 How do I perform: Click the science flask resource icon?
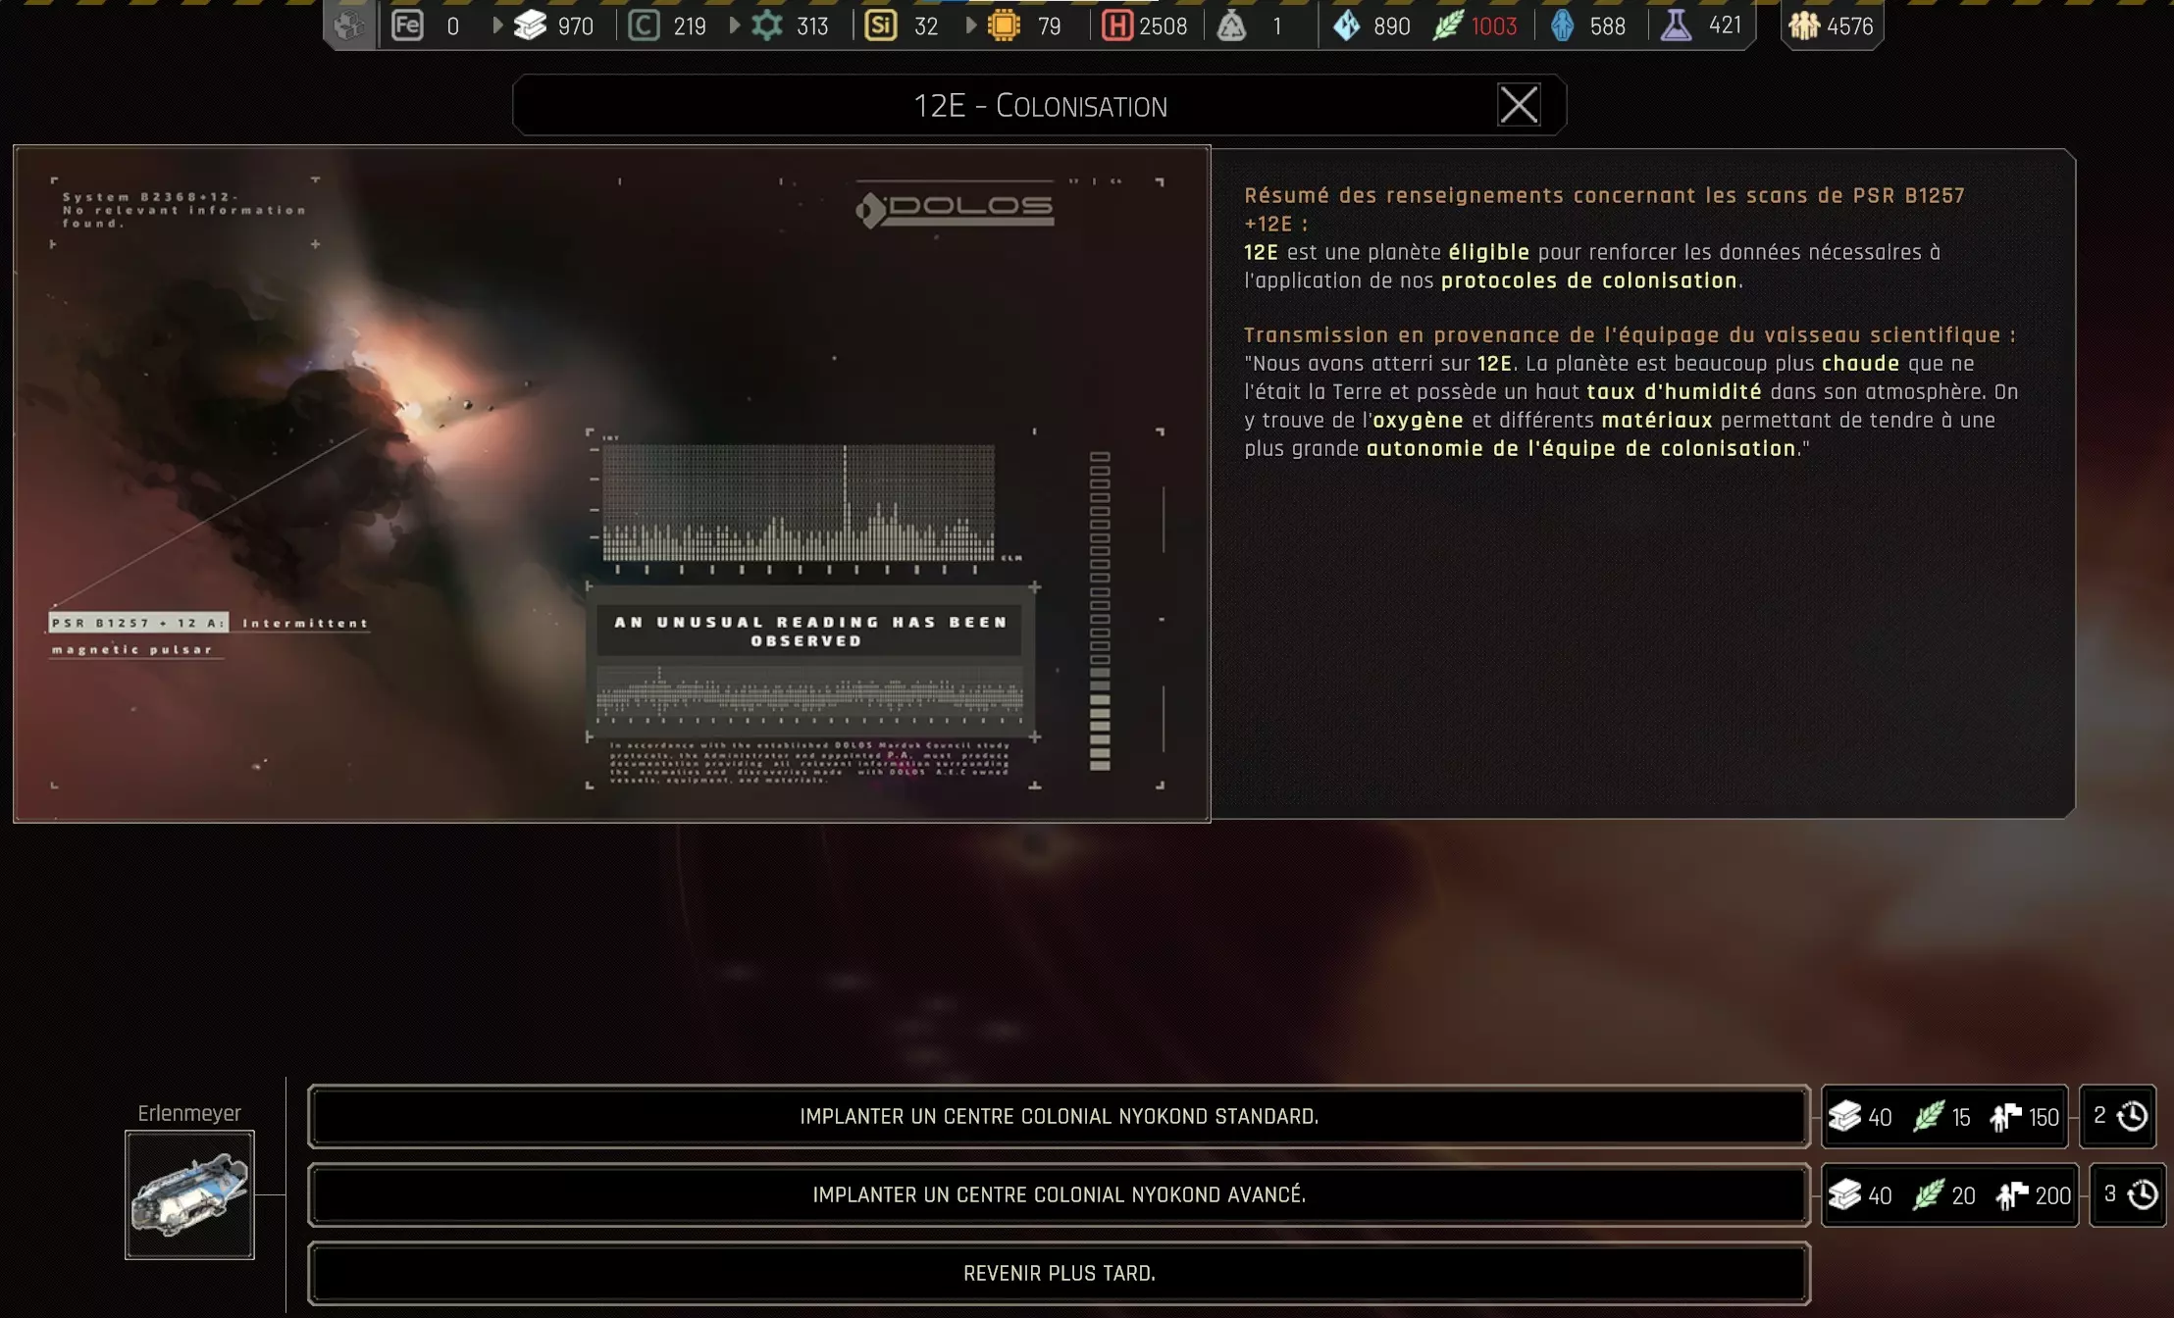1676,25
